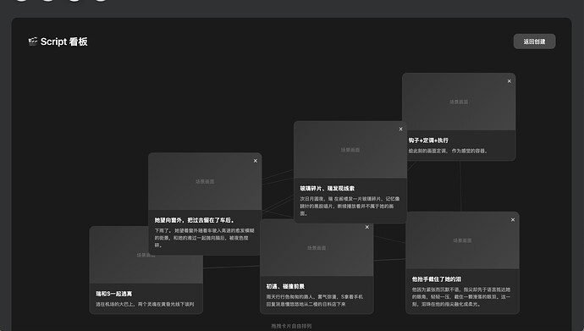Click the title 钩子+定调+执行
Viewport: 584px width, 331px height.
[428, 141]
